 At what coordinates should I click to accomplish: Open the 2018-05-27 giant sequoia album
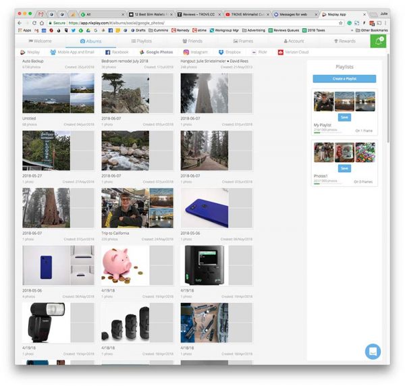[58, 208]
